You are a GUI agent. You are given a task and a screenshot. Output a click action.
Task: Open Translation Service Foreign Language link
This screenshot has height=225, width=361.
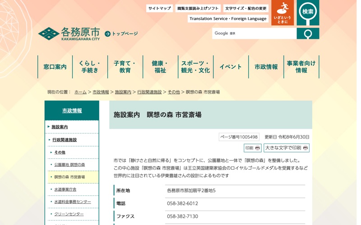pyautogui.click(x=228, y=18)
